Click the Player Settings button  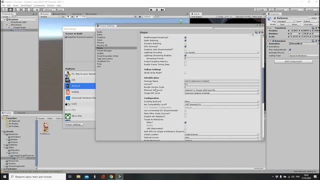tap(74, 124)
